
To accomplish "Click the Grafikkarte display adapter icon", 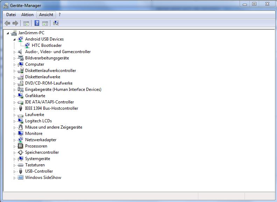I will coord(21,96).
